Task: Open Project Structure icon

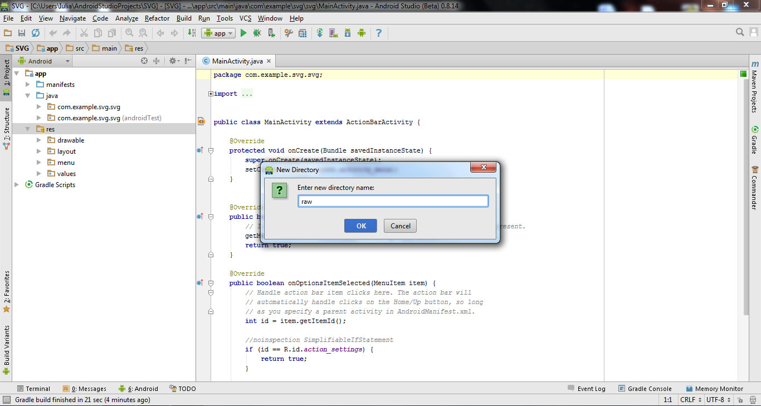Action: coord(303,33)
